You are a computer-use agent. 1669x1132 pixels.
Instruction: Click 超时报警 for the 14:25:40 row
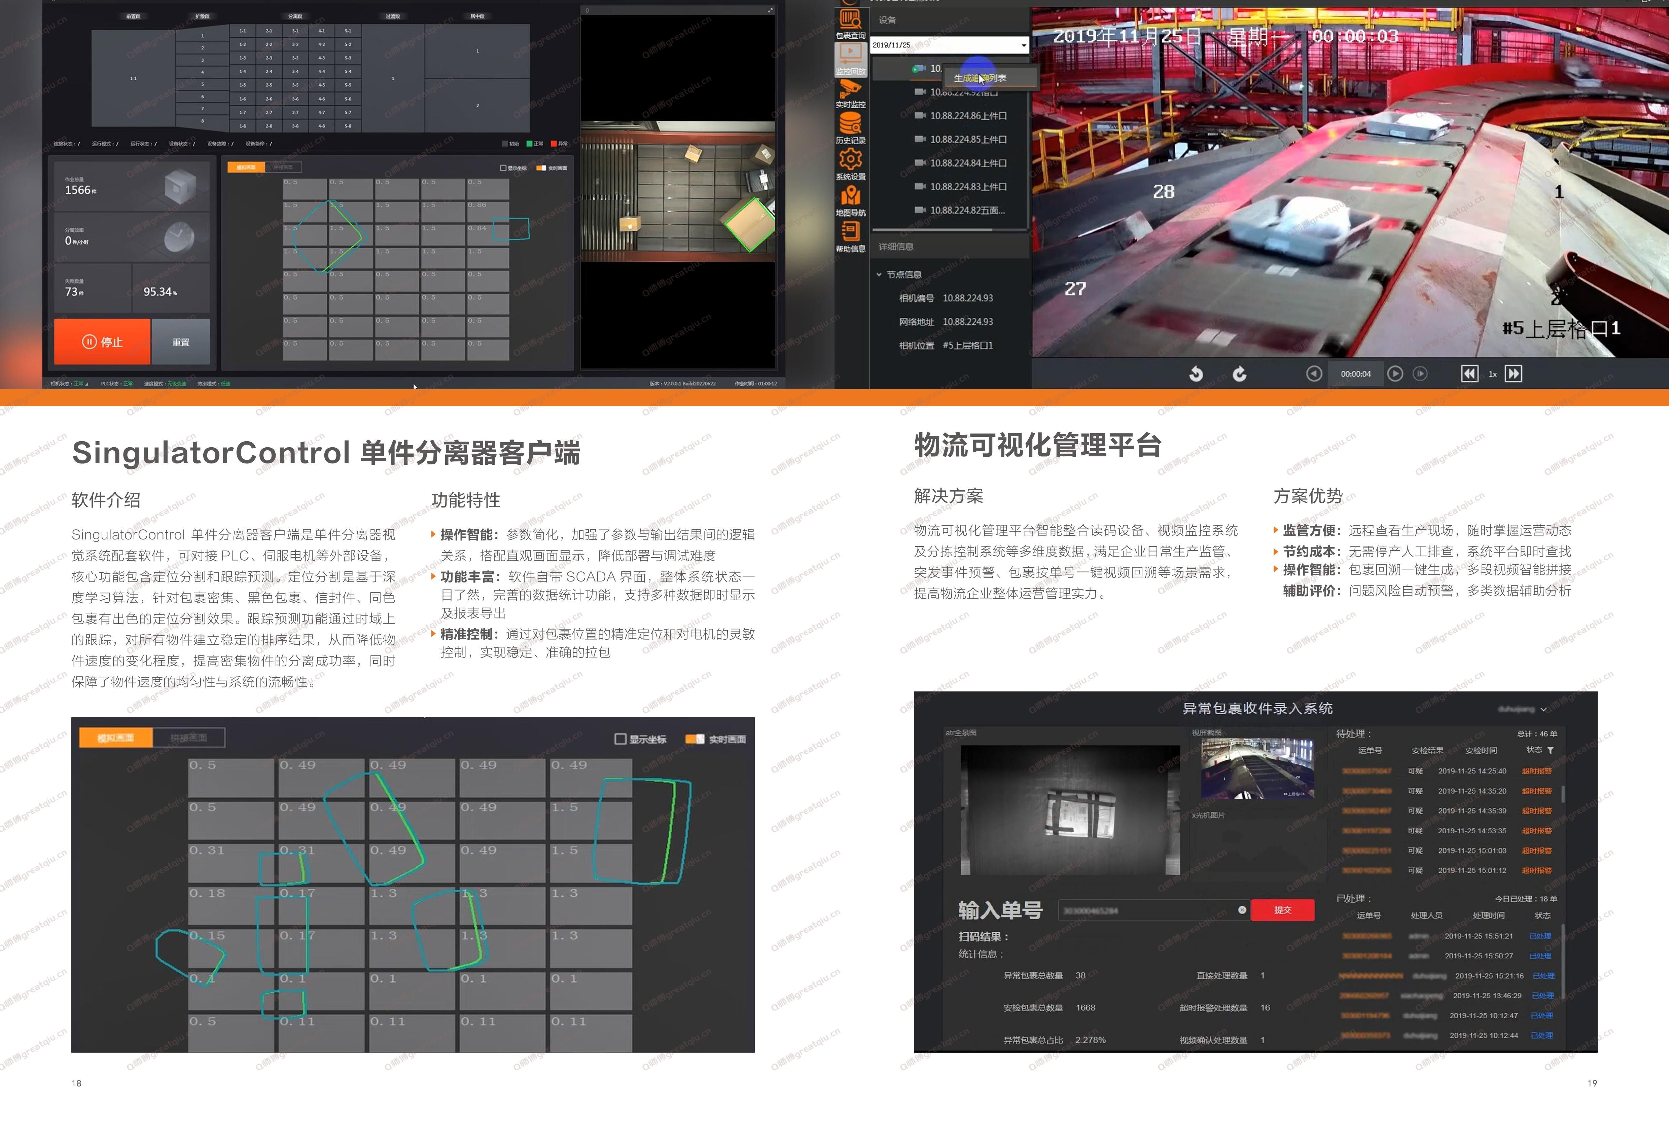click(1536, 771)
